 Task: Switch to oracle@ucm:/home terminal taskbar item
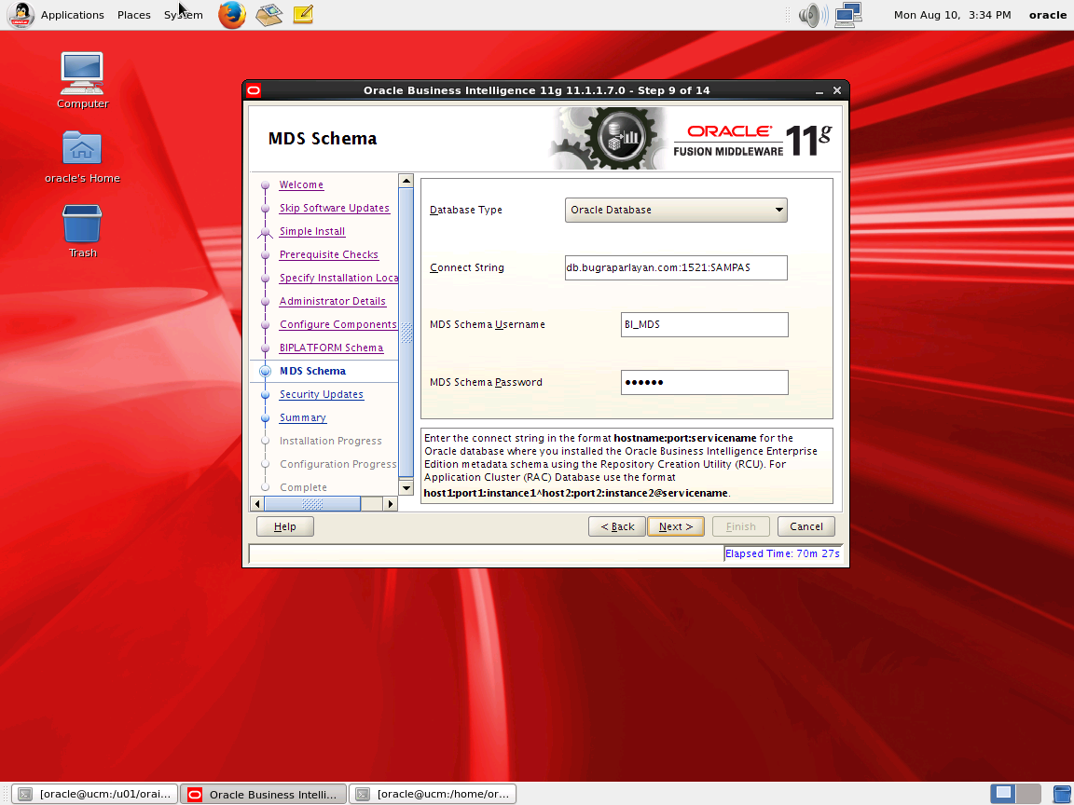pyautogui.click(x=433, y=794)
